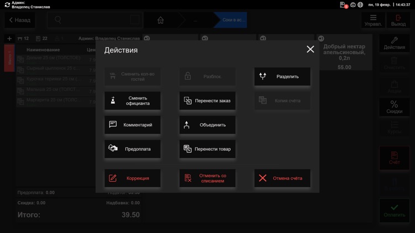
Task: Select the red Место 1 seat tab
Action: [9, 58]
